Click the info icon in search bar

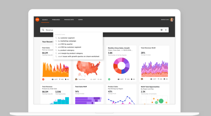pos(166,30)
